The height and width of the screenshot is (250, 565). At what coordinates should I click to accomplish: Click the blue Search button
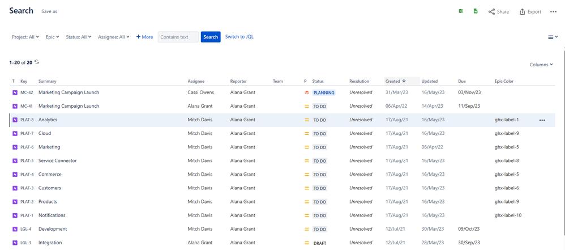point(211,37)
